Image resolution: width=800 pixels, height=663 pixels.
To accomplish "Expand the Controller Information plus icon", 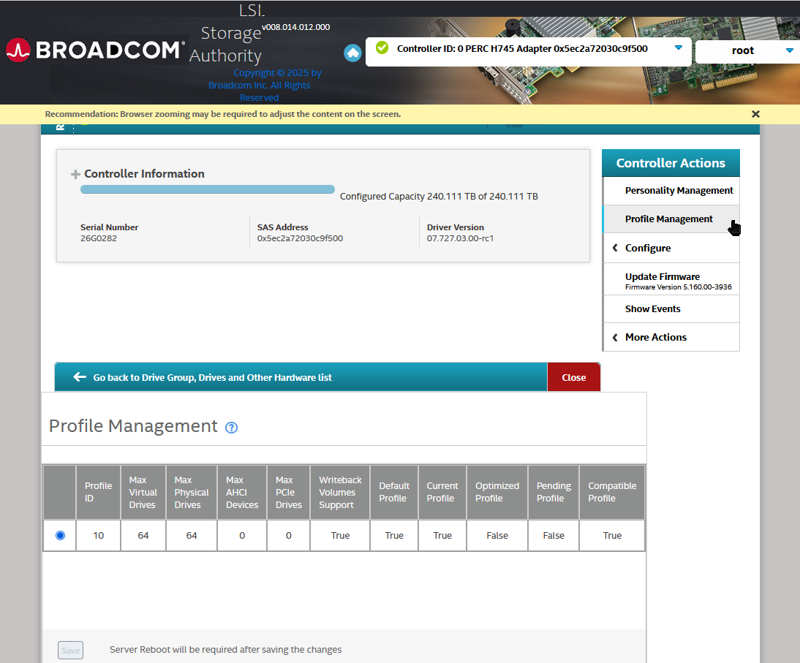I will [75, 175].
